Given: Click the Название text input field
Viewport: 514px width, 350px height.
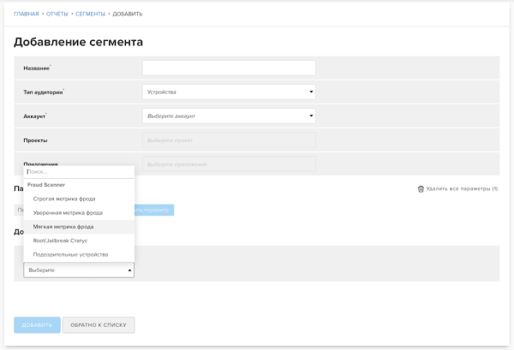Looking at the screenshot, I should pyautogui.click(x=229, y=68).
